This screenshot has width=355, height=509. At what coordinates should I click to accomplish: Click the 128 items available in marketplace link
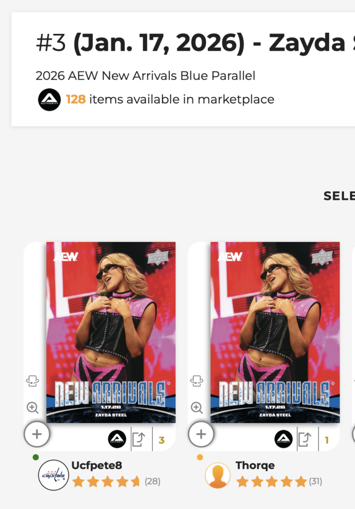pos(170,99)
